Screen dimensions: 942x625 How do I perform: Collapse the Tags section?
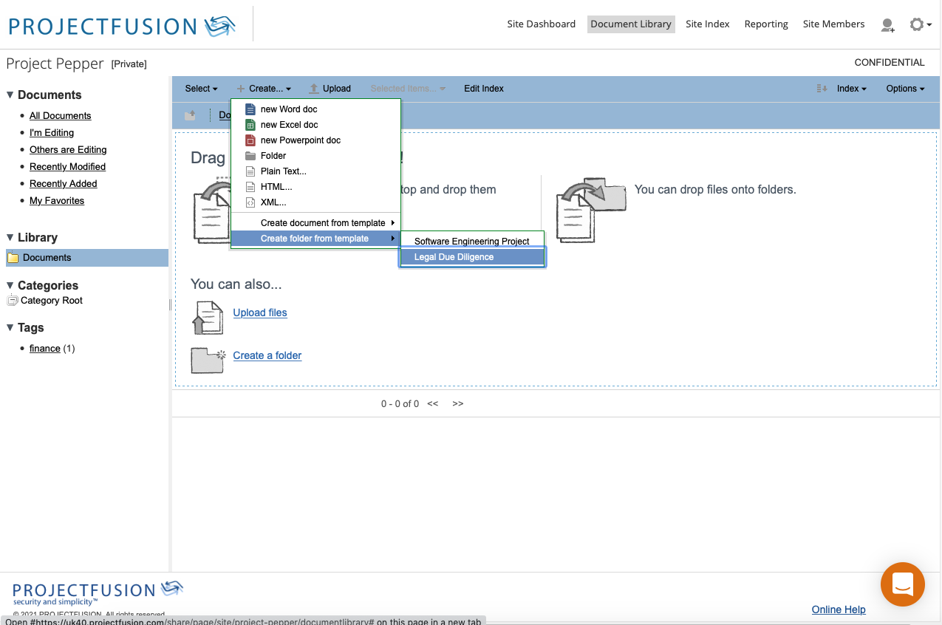pos(10,327)
